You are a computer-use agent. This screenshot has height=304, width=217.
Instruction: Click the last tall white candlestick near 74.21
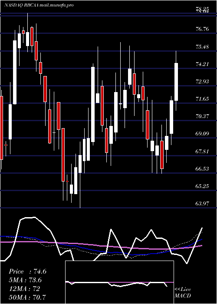[x=176, y=82]
